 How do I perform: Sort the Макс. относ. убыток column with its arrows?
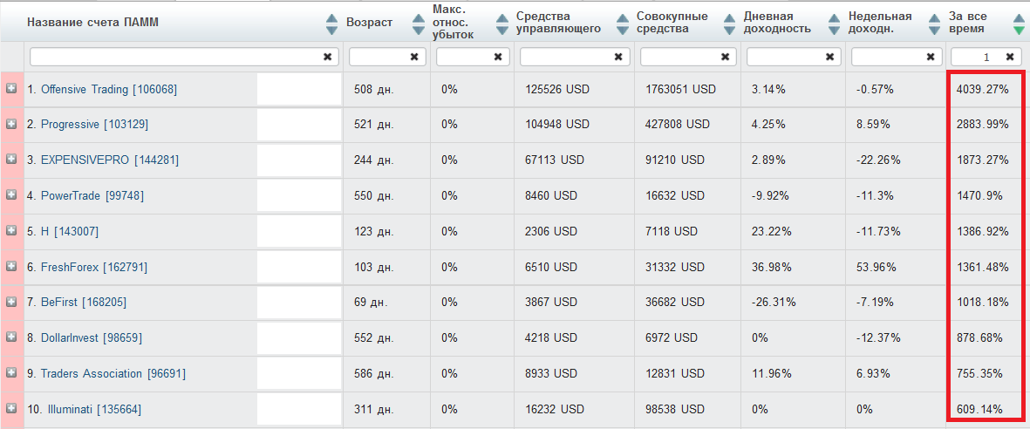[x=502, y=24]
